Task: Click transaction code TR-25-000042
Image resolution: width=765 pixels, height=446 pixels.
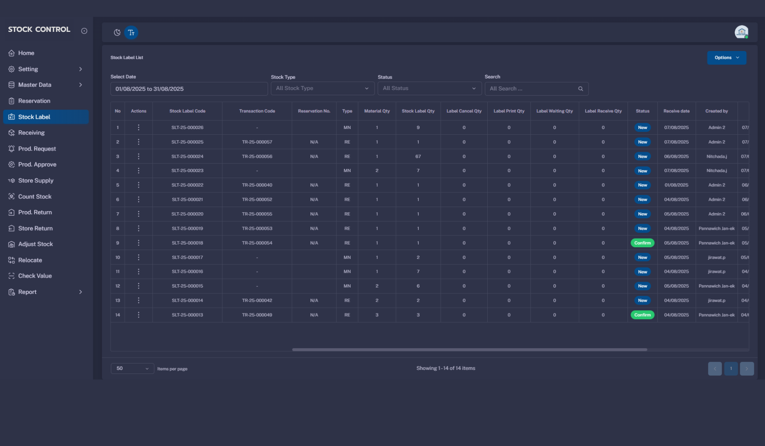Action: pyautogui.click(x=257, y=300)
